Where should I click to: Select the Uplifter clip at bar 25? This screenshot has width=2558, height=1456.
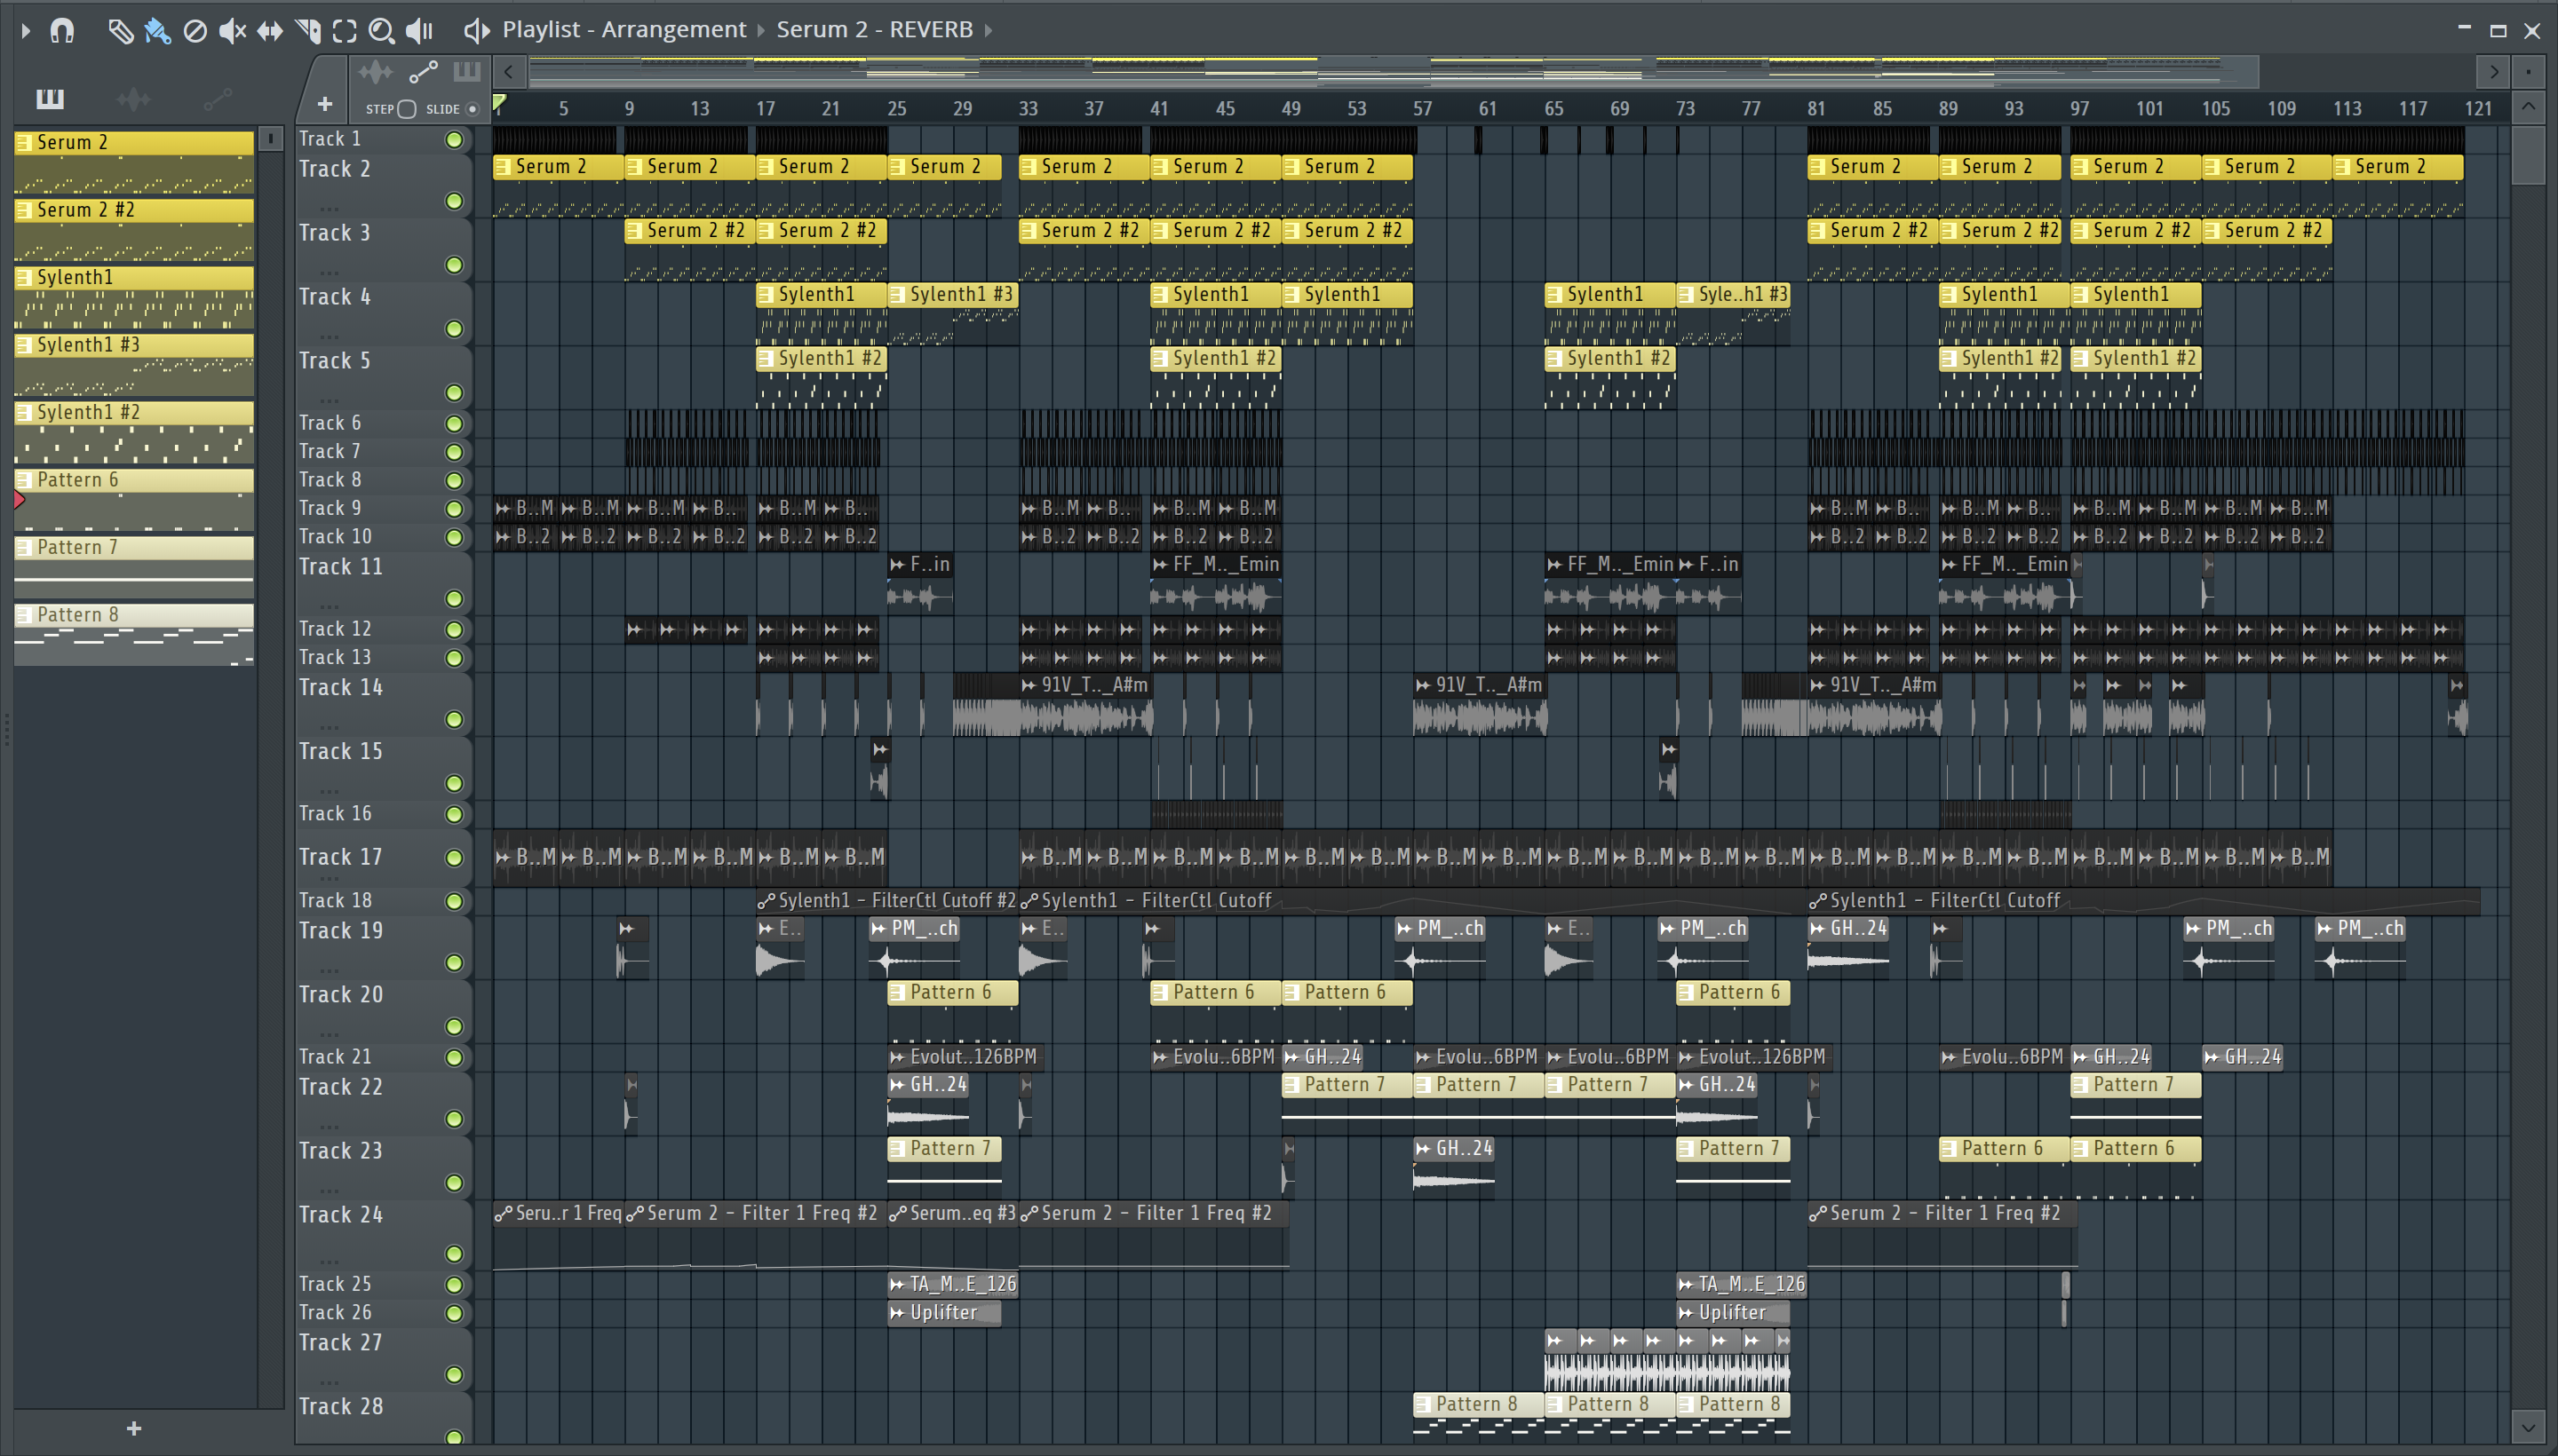(943, 1313)
